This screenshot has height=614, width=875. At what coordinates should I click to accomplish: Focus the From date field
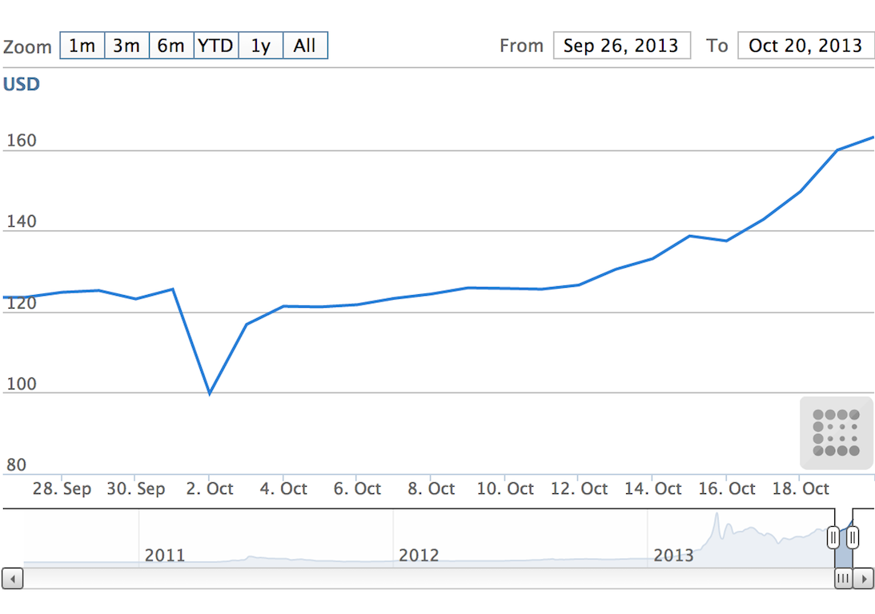coord(621,46)
